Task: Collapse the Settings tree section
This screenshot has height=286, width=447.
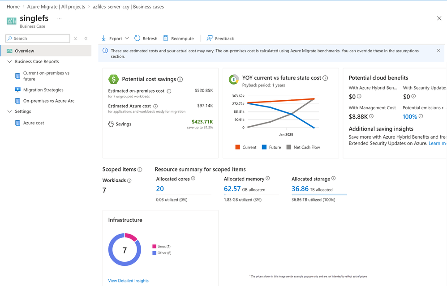Action: (9, 111)
